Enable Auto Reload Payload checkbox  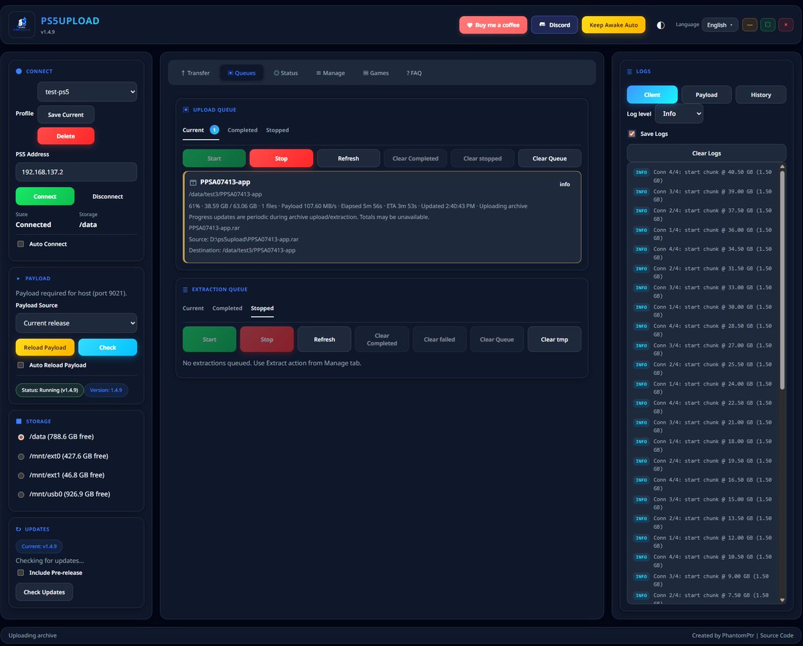(21, 365)
